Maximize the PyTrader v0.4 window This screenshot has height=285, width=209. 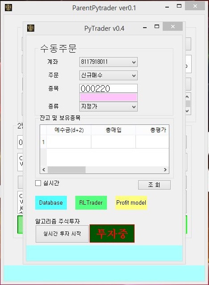coord(157,26)
